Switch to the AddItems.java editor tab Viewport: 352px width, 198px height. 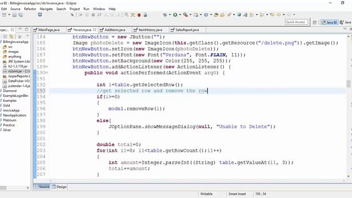tap(115, 30)
